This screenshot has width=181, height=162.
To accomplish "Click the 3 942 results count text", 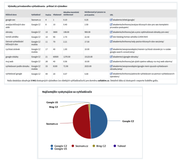I will coord(33,81).
